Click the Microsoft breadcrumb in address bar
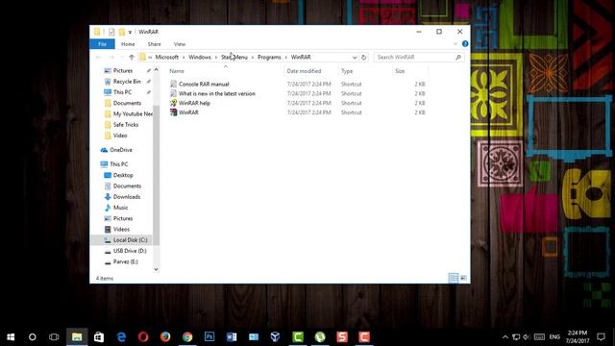 pos(166,58)
